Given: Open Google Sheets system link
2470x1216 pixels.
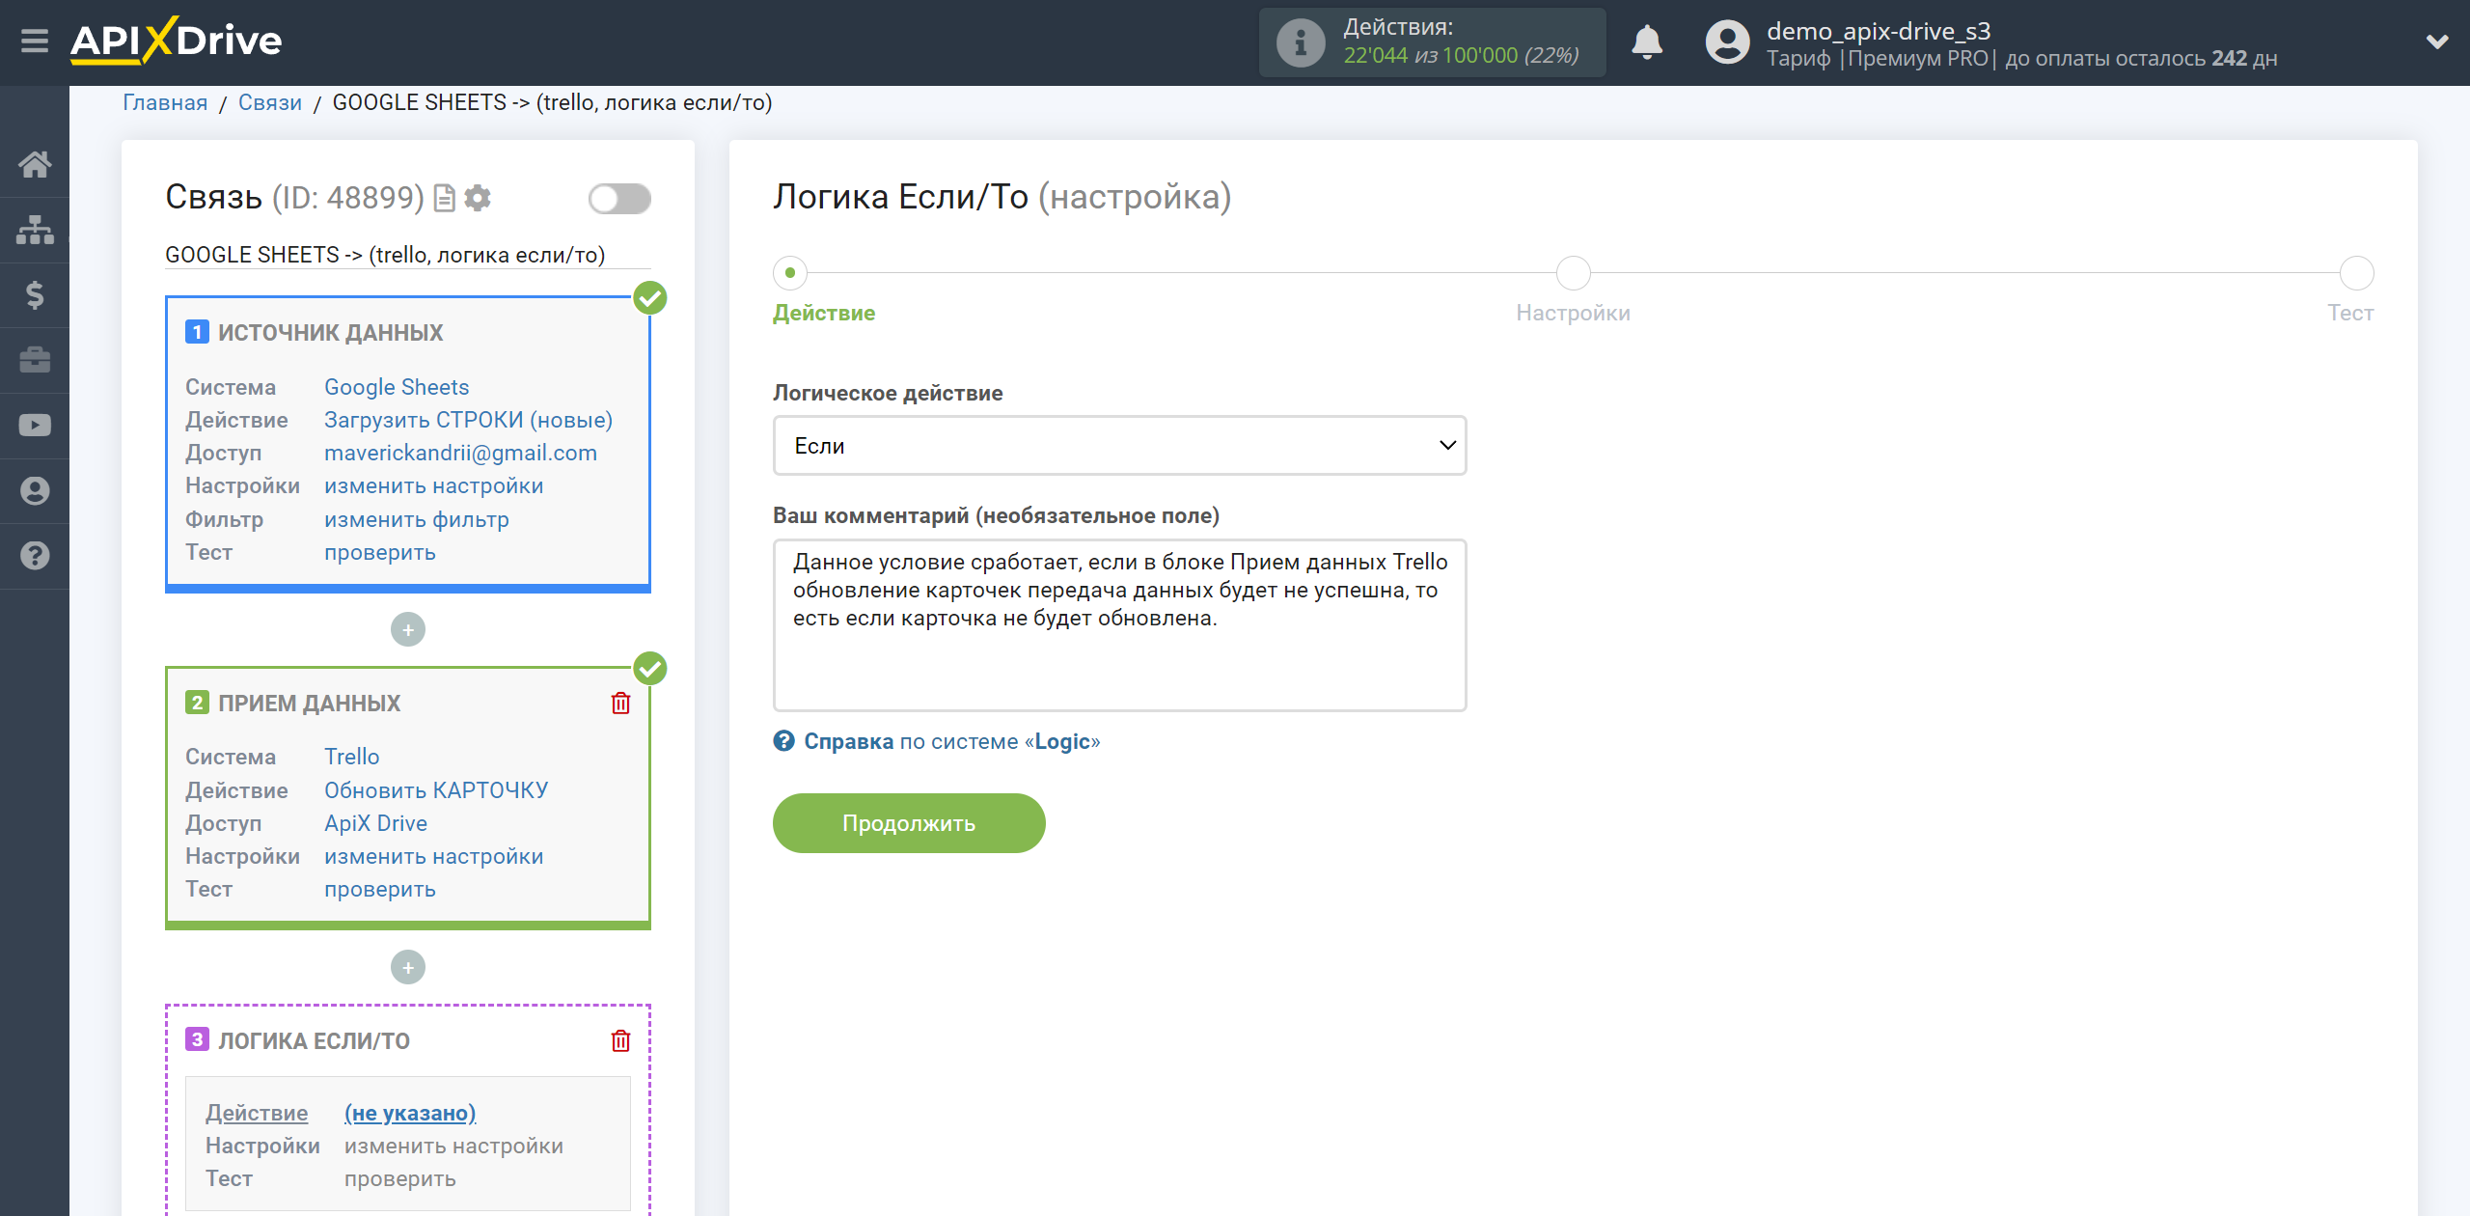Looking at the screenshot, I should pos(397,387).
